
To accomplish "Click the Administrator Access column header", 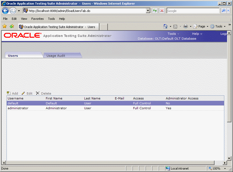I will coord(182,98).
